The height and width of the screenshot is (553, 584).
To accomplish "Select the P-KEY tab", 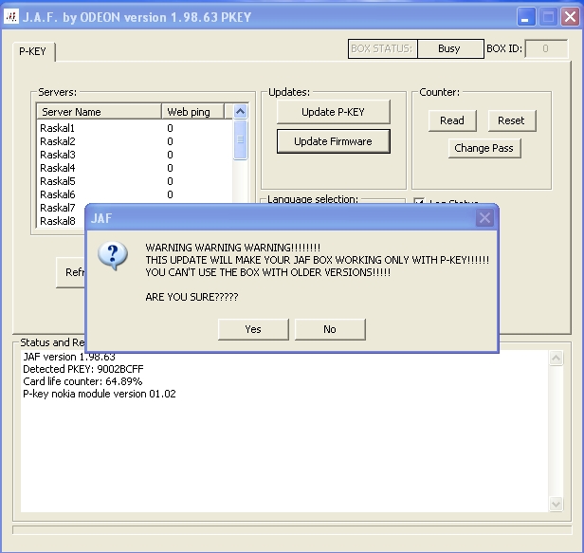I will pos(33,51).
